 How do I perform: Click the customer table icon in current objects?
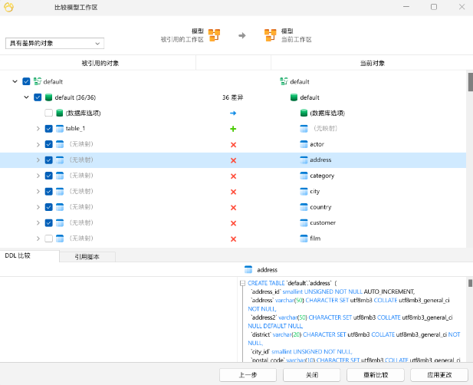coord(304,222)
